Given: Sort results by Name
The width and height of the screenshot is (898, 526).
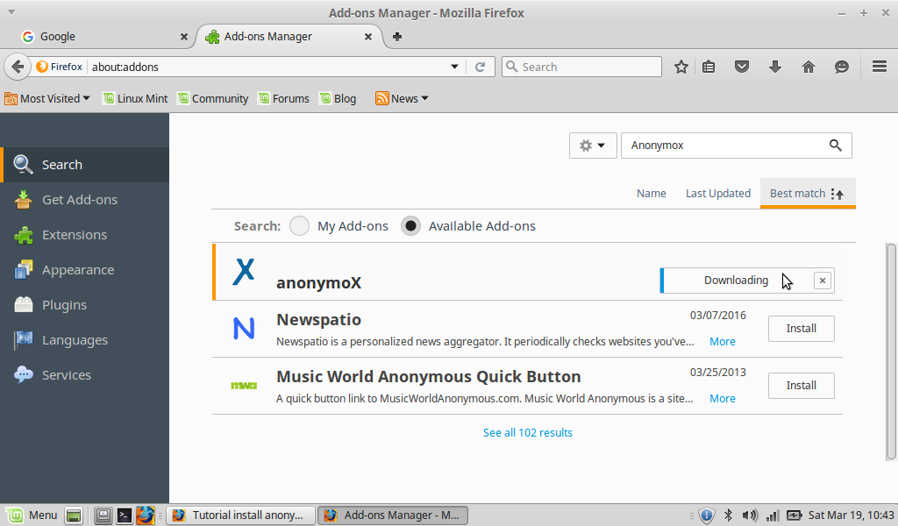Looking at the screenshot, I should coord(652,194).
